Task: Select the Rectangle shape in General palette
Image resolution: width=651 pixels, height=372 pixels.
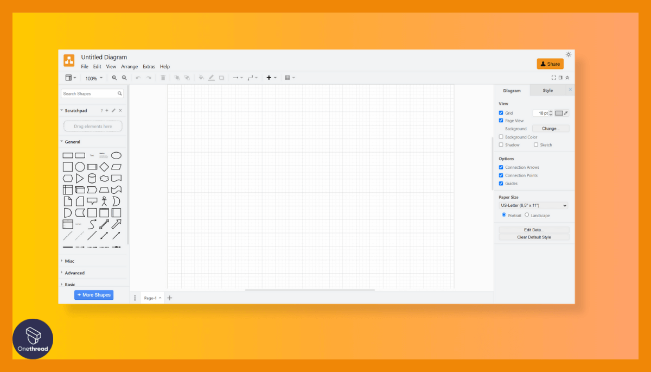Action: (67, 155)
